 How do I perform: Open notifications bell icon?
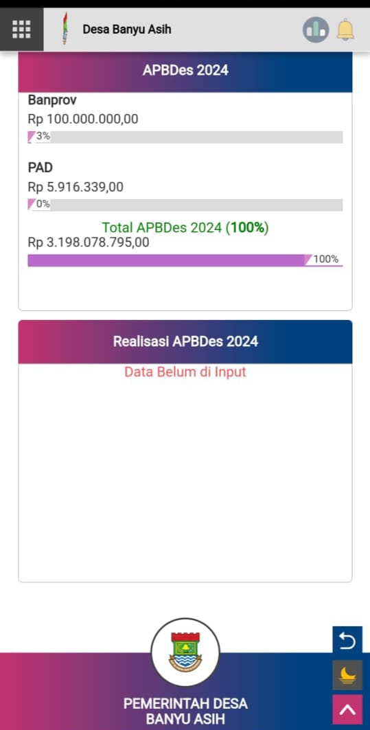coord(345,30)
